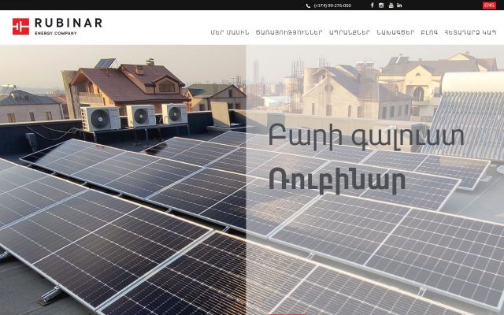Click the Ռուբինար hero heading
504x315 pixels.
(337, 182)
